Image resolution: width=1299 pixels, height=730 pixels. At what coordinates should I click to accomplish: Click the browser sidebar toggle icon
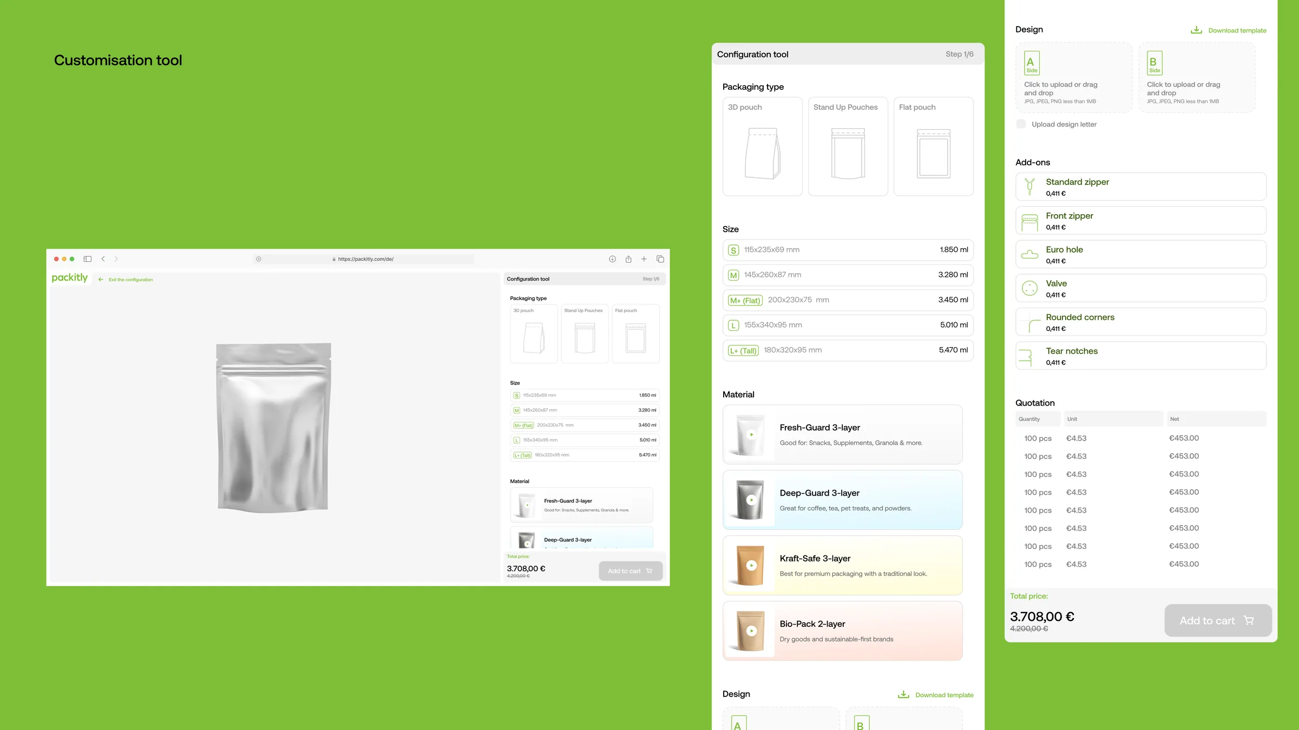pos(88,259)
